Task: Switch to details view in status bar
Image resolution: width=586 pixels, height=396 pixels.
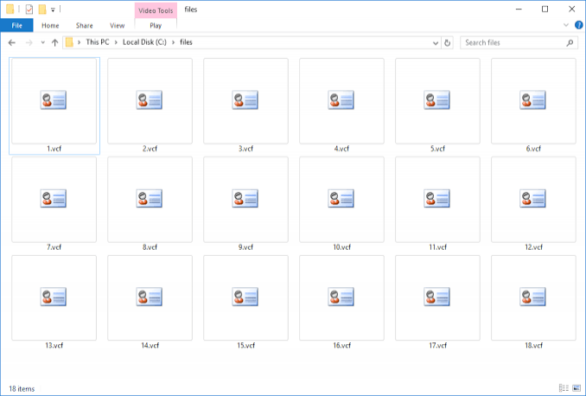Action: tap(564, 388)
